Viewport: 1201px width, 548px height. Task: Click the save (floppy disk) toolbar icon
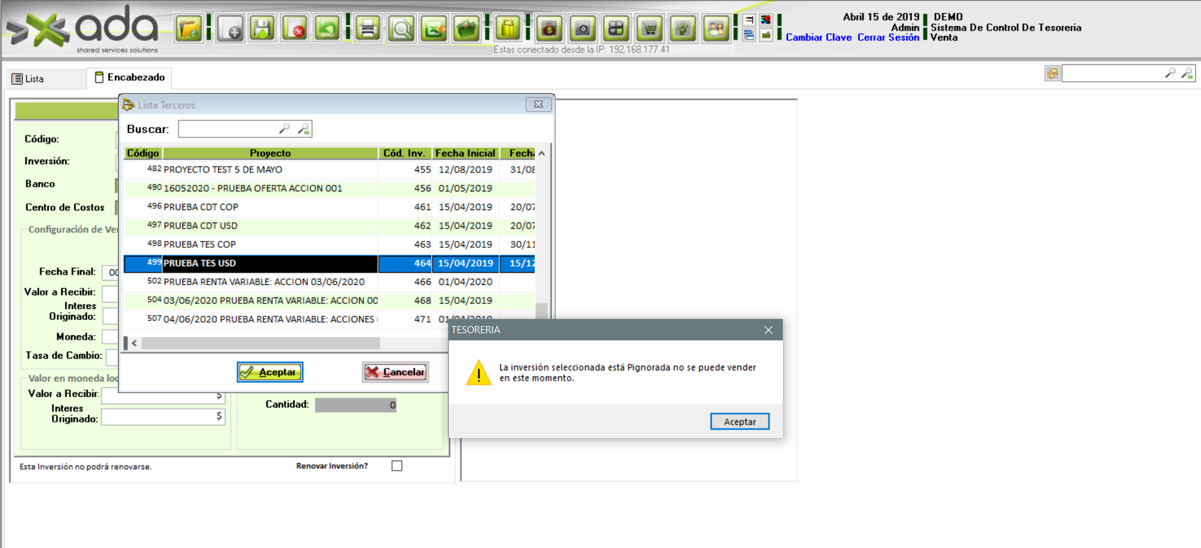pos(262,29)
